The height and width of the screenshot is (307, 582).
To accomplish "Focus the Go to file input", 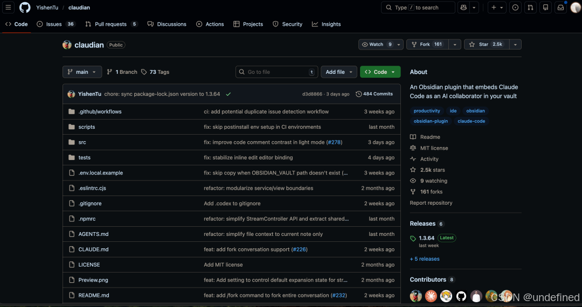I will (276, 72).
